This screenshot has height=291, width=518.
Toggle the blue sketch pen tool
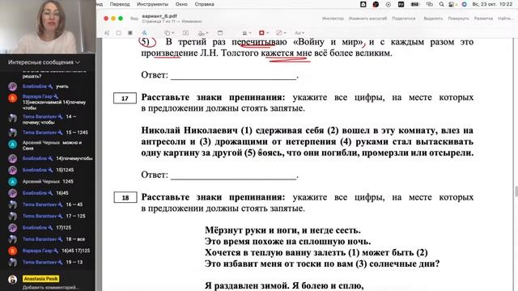tap(144, 32)
